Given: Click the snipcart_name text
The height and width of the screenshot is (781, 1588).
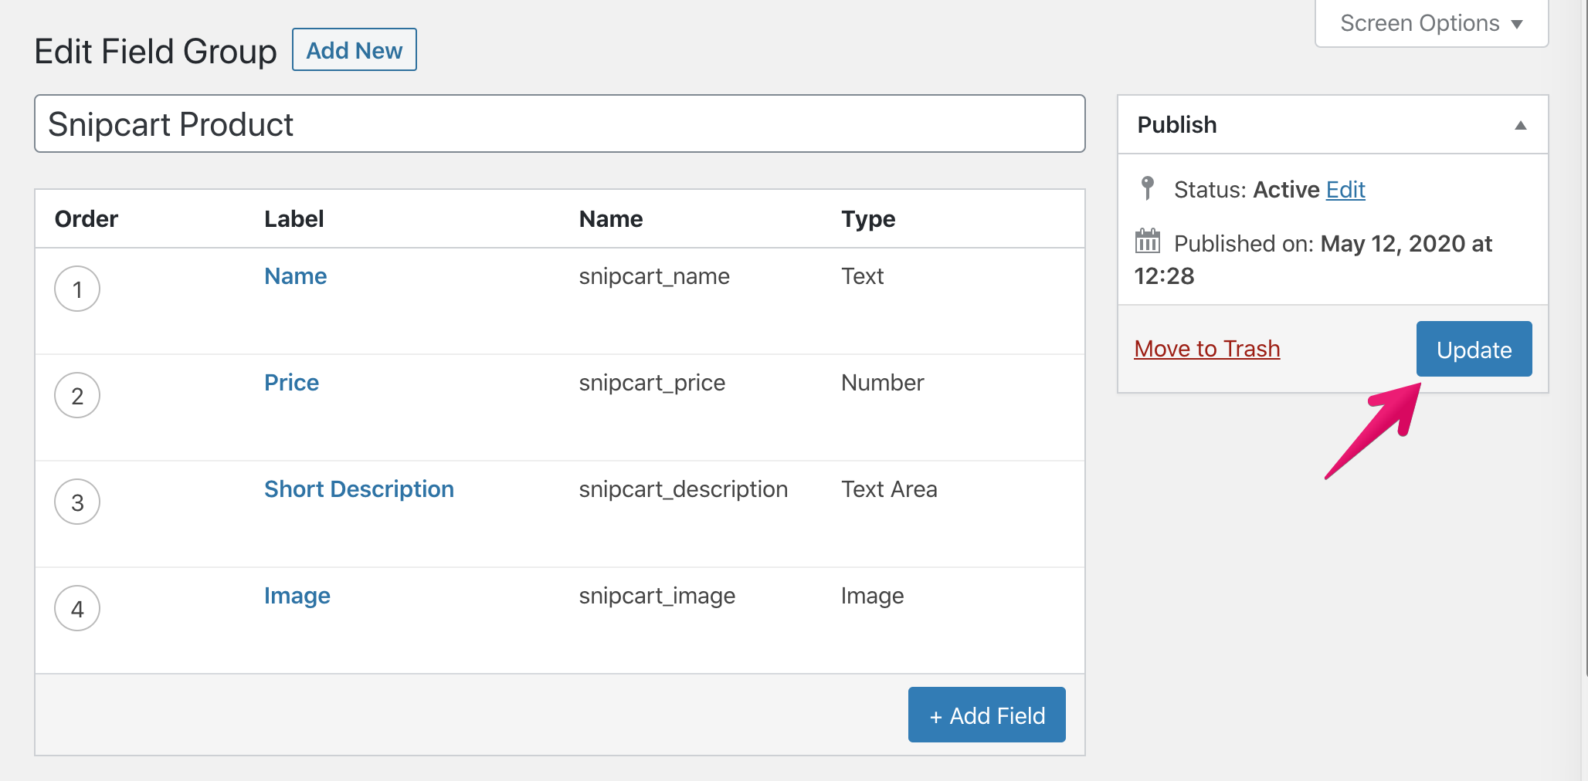Looking at the screenshot, I should [x=654, y=276].
